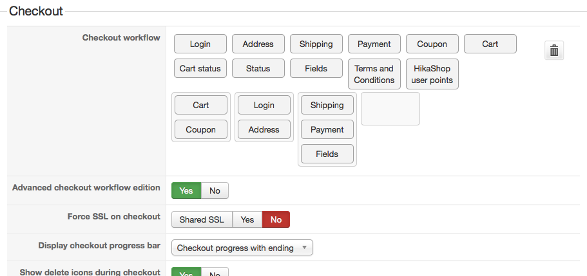This screenshot has height=276, width=587.
Task: Click the empty fourth workflow step box
Action: [390, 109]
